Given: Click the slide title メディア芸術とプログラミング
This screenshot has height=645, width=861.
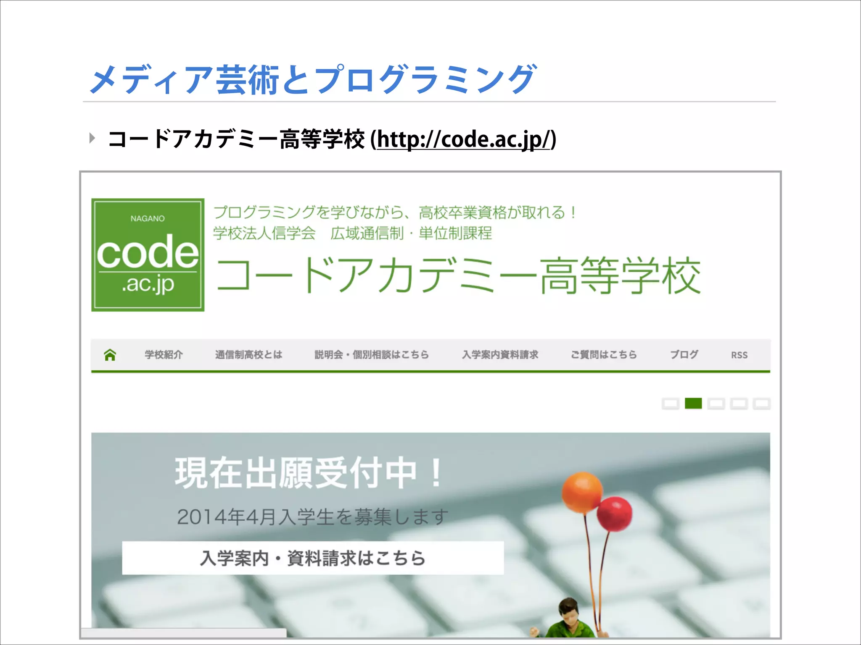Looking at the screenshot, I should click(313, 79).
